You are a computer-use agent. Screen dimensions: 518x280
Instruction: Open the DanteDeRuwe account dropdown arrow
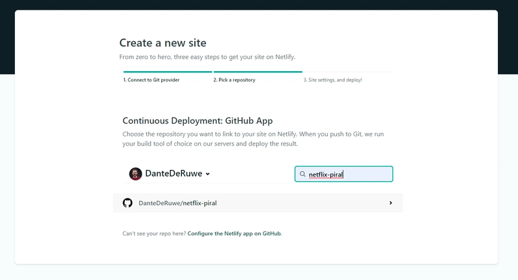208,174
